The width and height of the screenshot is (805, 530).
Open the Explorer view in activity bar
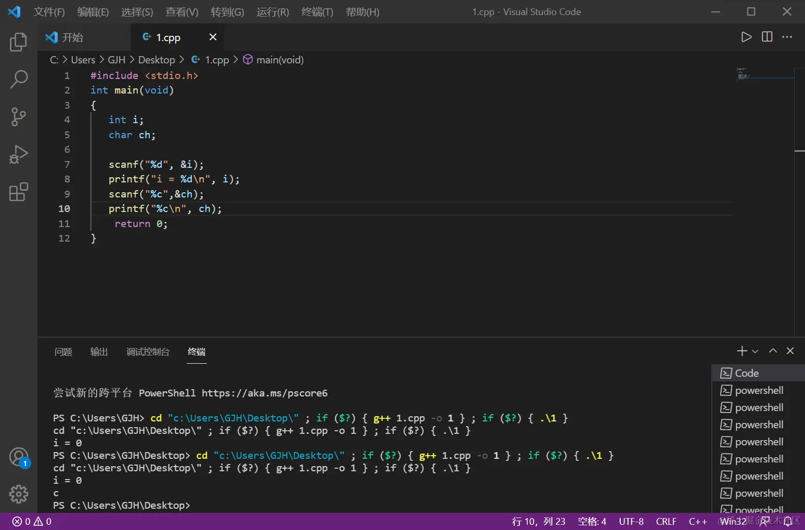(x=19, y=42)
